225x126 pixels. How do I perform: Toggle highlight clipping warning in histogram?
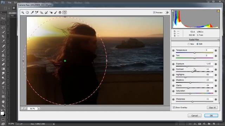218,11
